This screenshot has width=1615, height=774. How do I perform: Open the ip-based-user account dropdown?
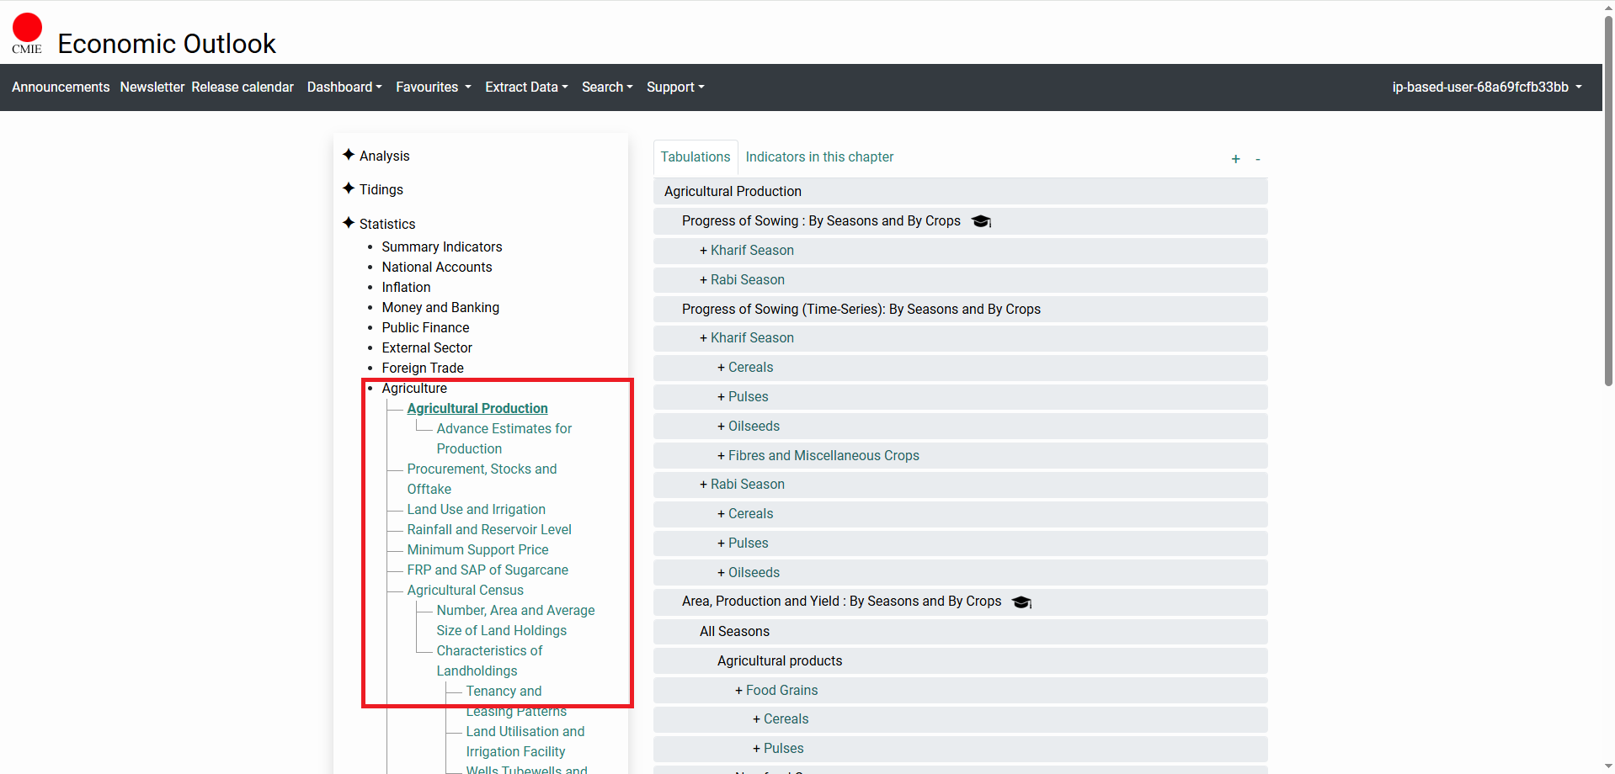(x=1486, y=87)
